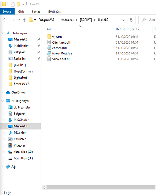
Task: Click the forward navigation arrow
Action: pos(13,20)
